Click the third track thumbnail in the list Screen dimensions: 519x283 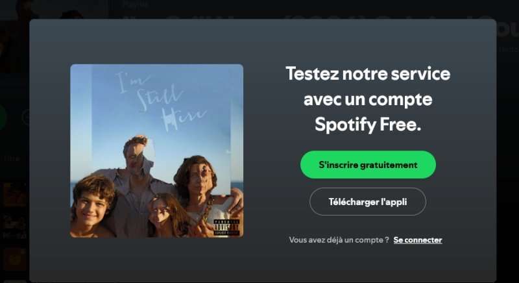pyautogui.click(x=14, y=258)
